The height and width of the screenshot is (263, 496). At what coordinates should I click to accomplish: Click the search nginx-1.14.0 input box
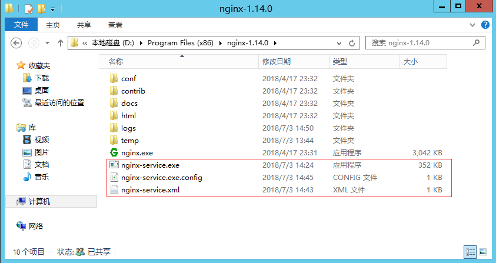[x=425, y=43]
